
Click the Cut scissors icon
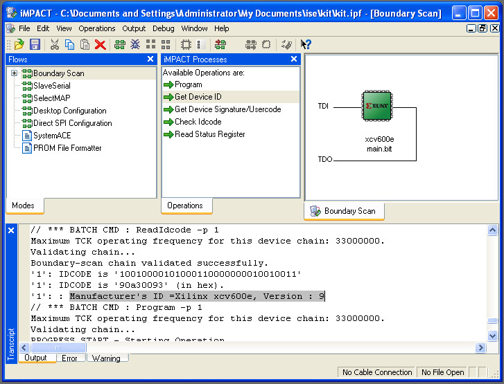pos(54,44)
